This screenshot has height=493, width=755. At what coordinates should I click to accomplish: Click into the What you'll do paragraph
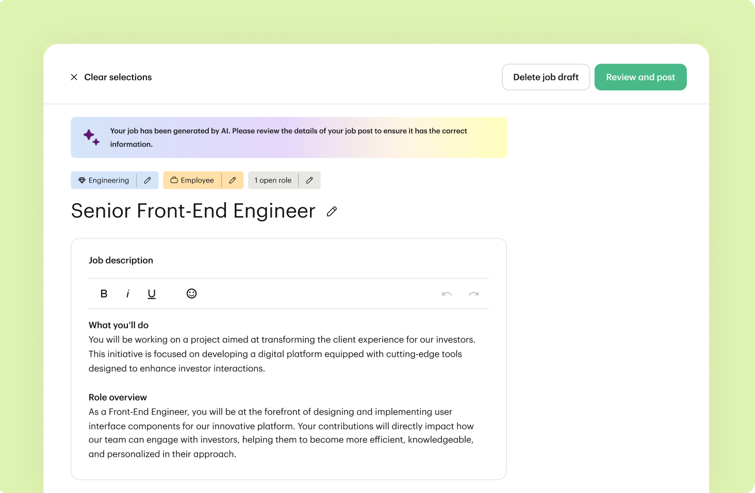point(281,354)
